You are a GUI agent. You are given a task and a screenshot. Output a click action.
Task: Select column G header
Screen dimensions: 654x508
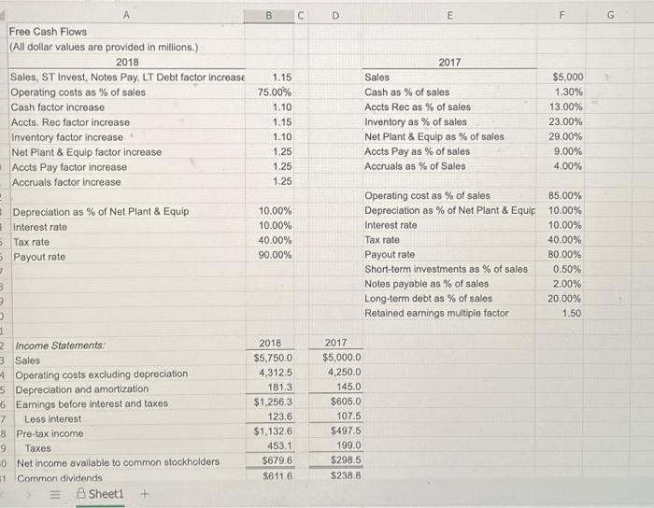[610, 16]
